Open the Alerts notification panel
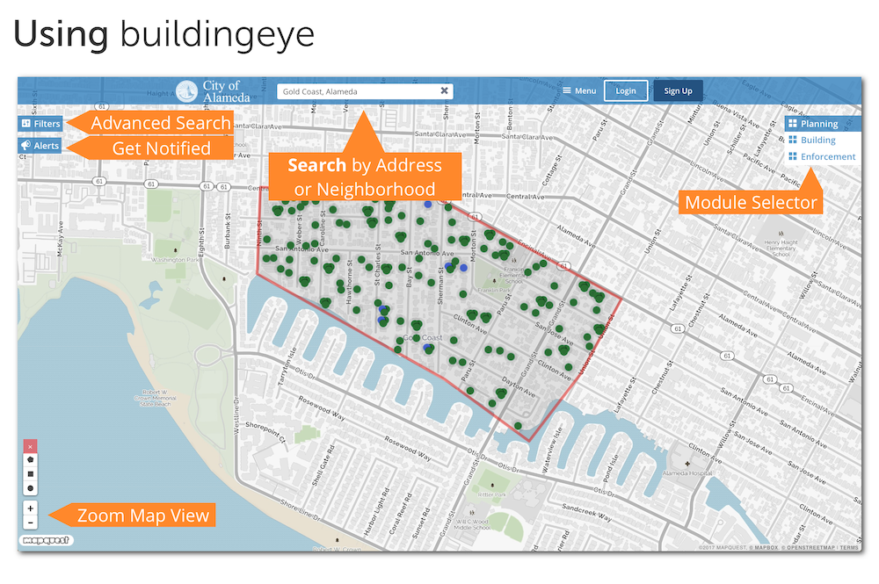 pos(40,146)
